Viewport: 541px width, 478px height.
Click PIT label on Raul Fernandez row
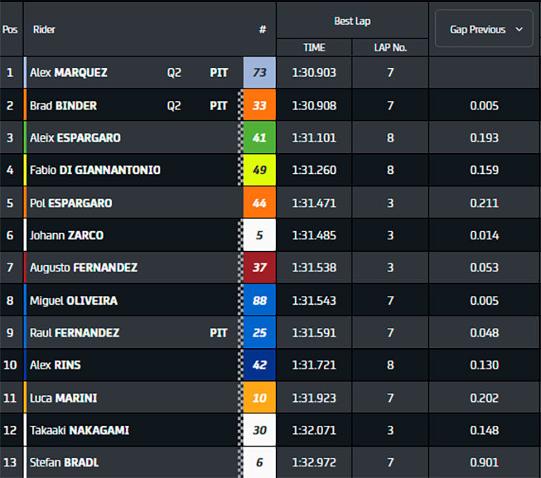tap(219, 332)
